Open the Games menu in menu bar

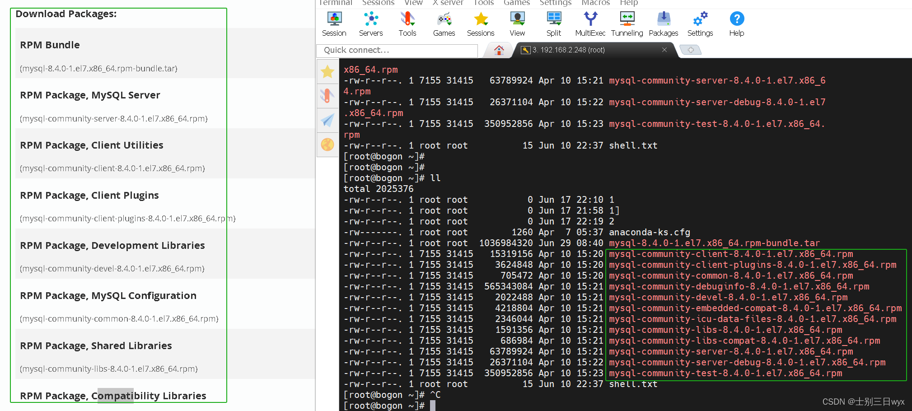coord(517,3)
